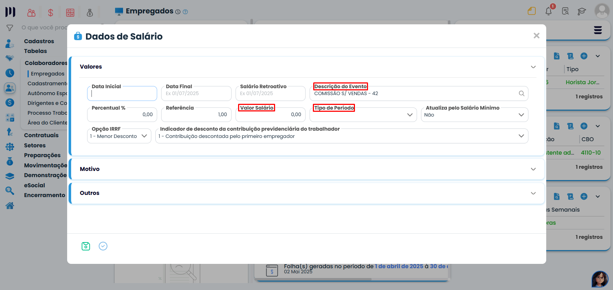
Task: Open the Área do Cliente submenu item
Action: pos(48,123)
